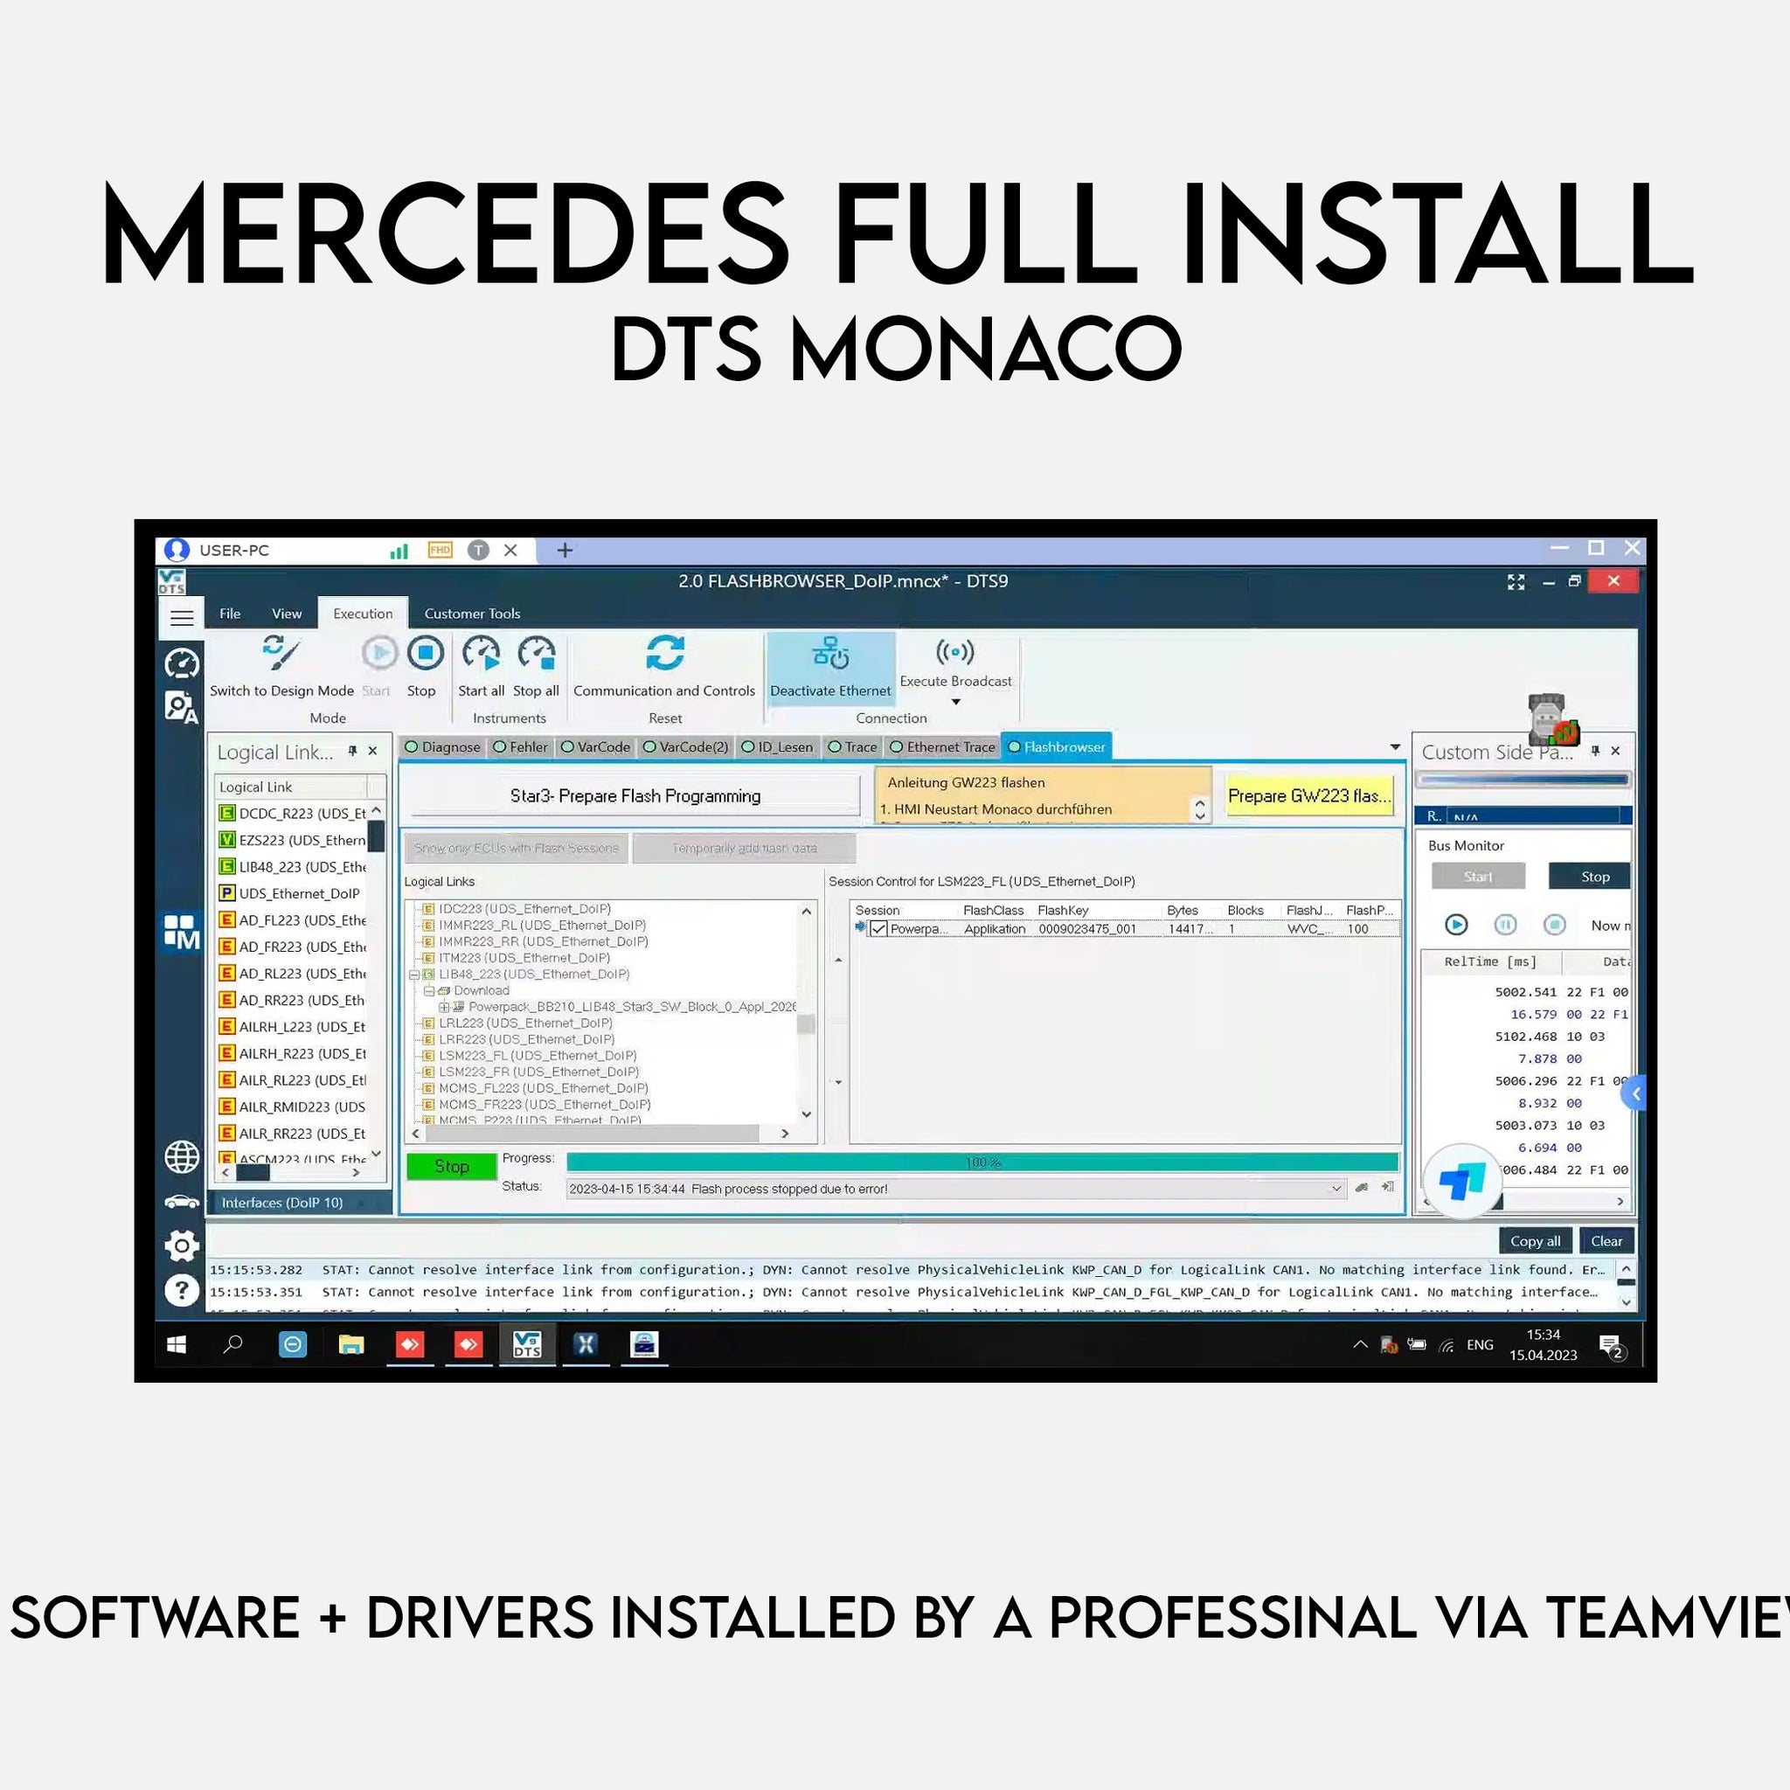Click the Stop flash process button
The image size is (1790, 1790).
[449, 1165]
